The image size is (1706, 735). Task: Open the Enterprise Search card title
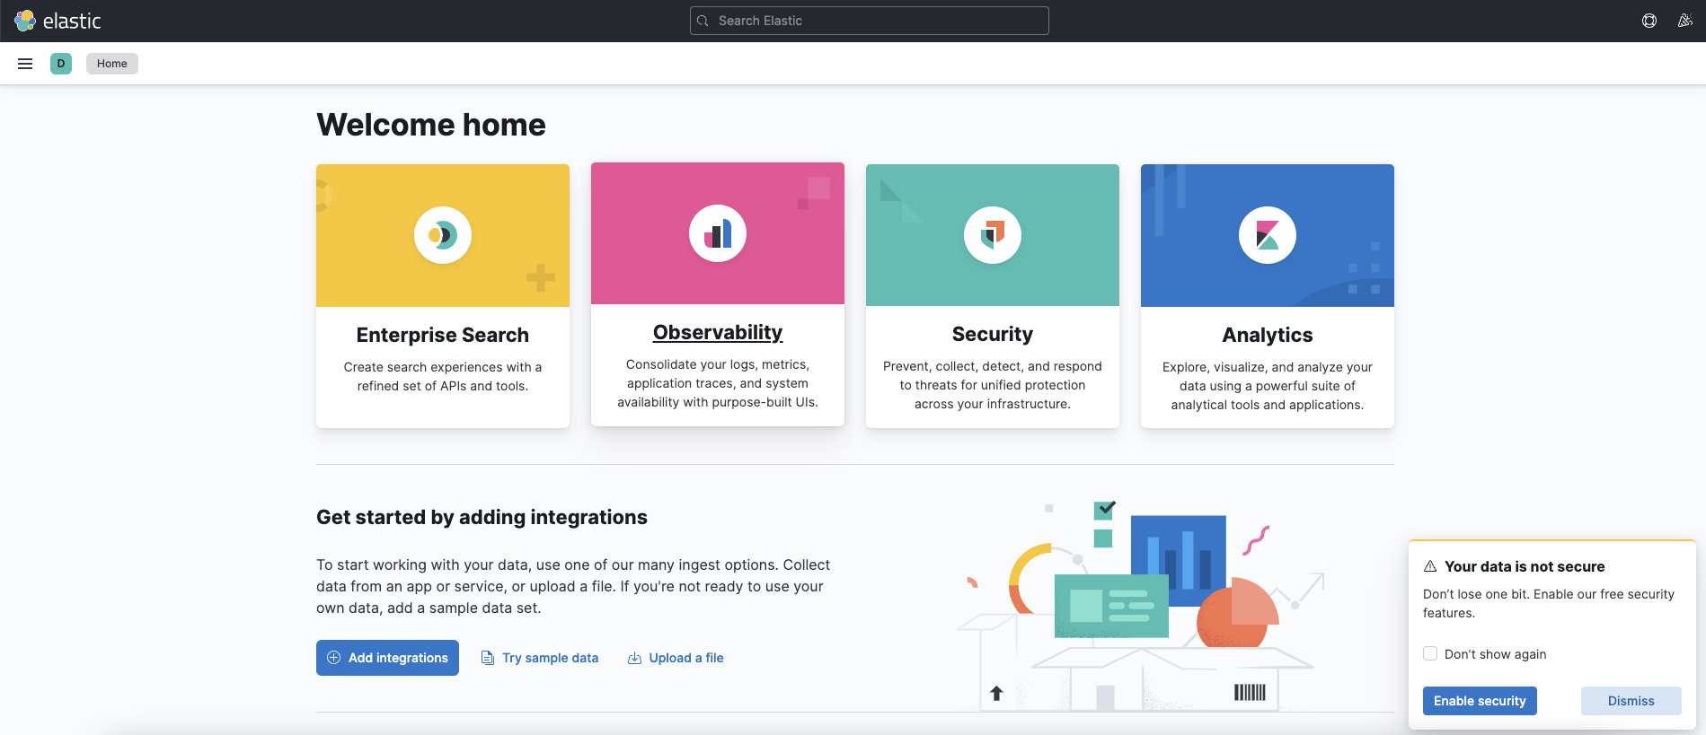pos(443,335)
